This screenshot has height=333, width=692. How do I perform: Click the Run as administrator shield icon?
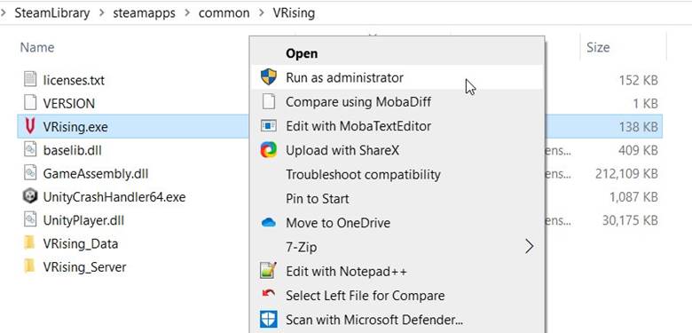pyautogui.click(x=268, y=77)
